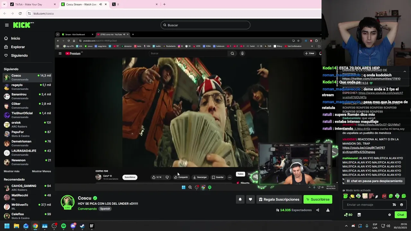Open Siguiendo in the sidebar
Image resolution: width=411 pixels, height=231 pixels.
coord(19,56)
